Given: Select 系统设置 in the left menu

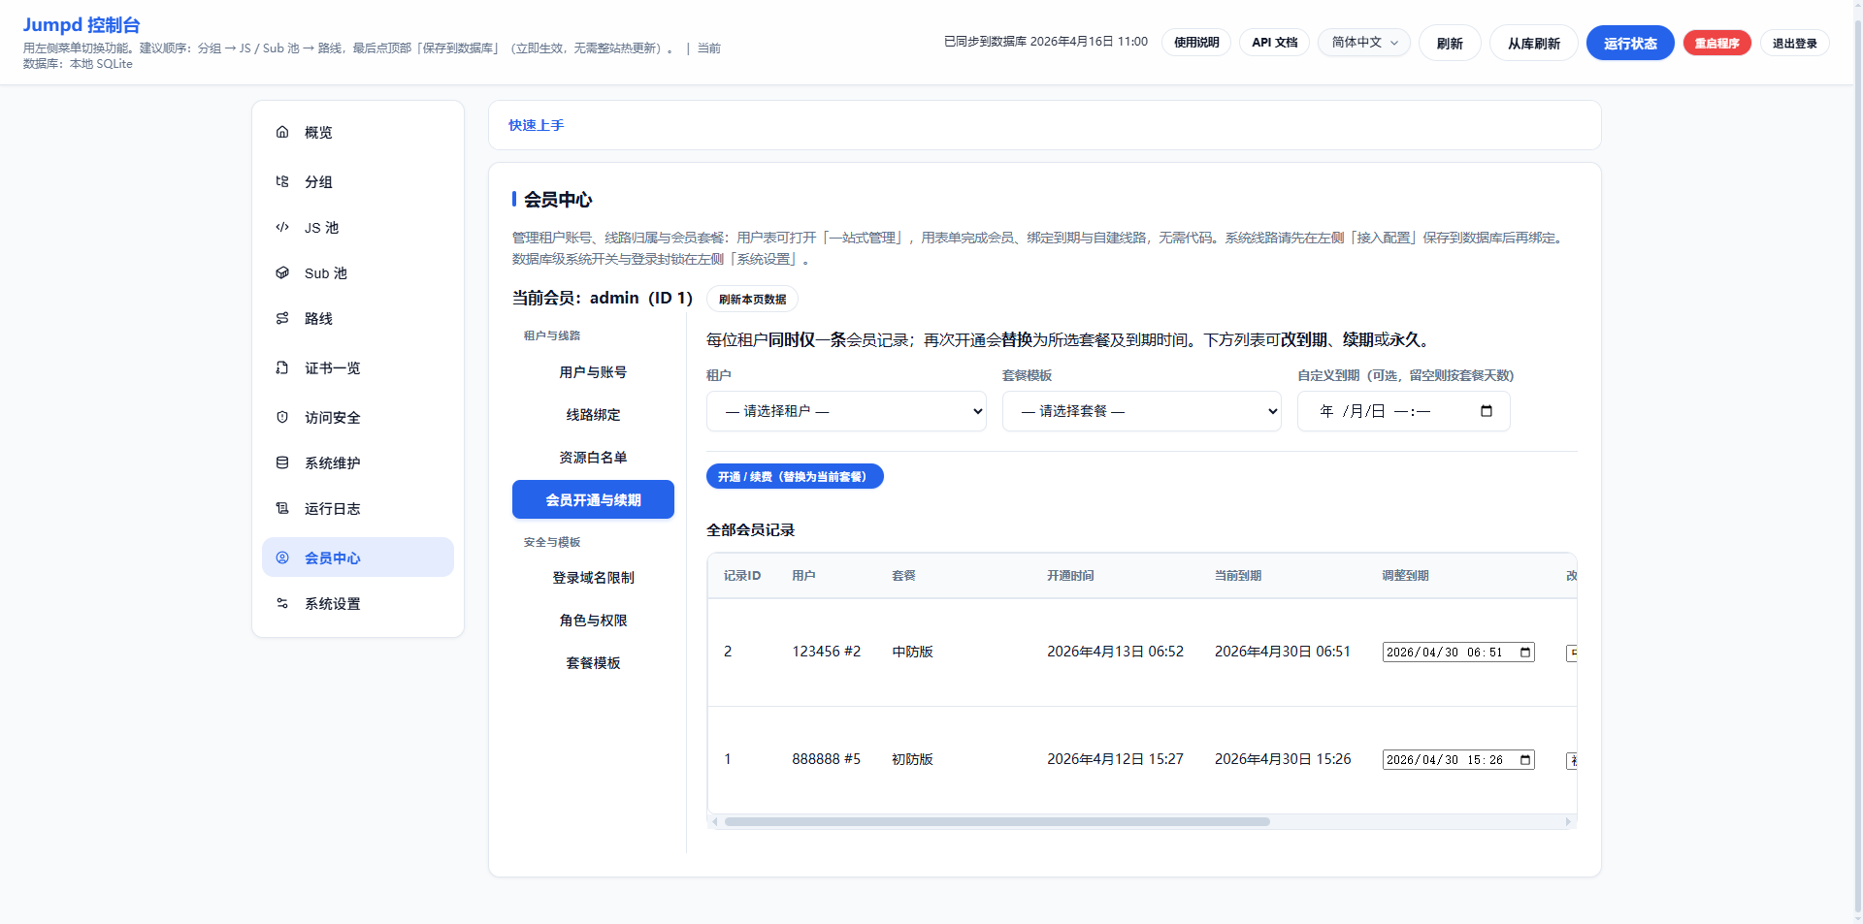Looking at the screenshot, I should pyautogui.click(x=332, y=604).
